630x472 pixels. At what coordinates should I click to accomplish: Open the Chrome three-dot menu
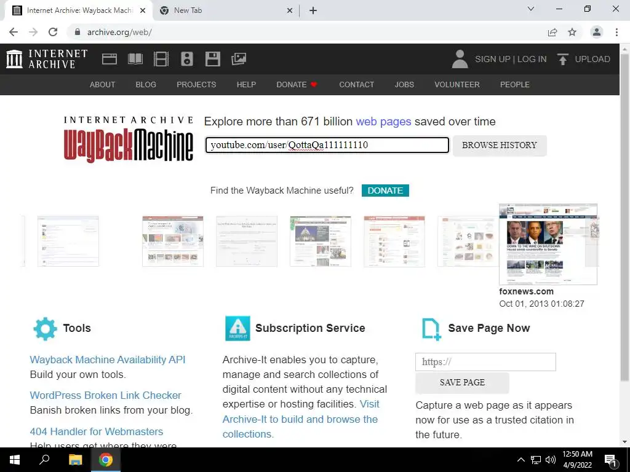[616, 32]
